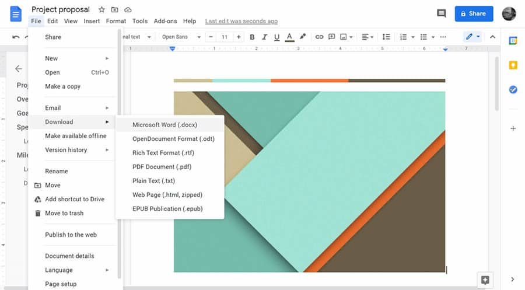
Task: Open the text alignment dropdown
Action: 367,37
